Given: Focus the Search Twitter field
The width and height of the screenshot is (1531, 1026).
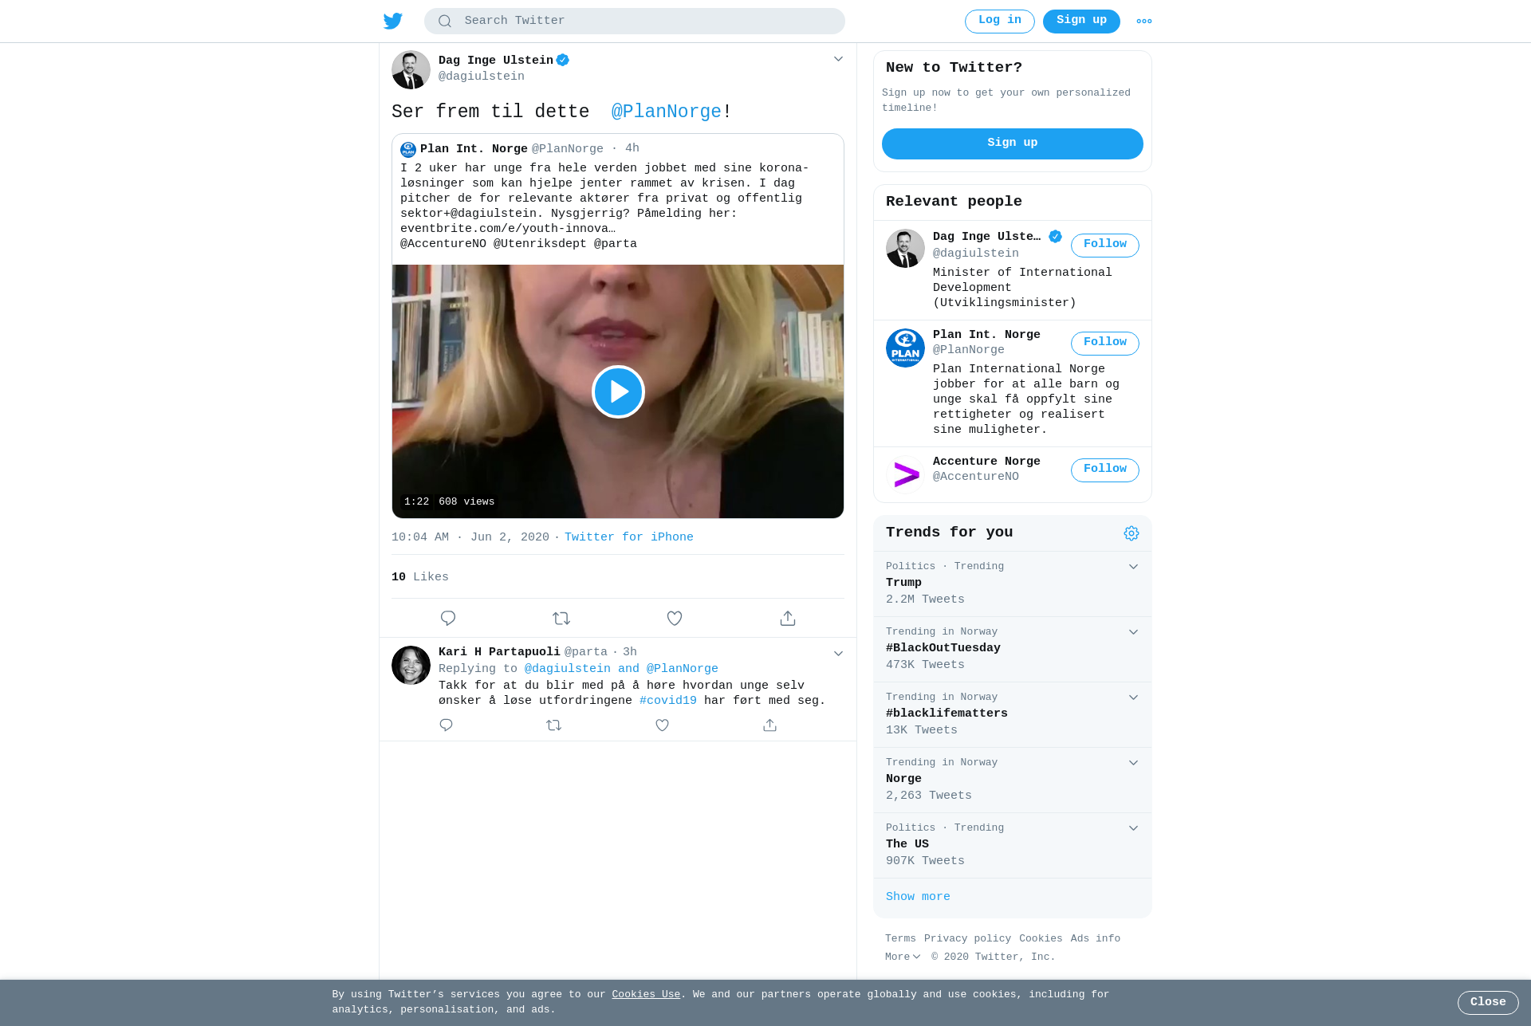Looking at the screenshot, I should point(635,22).
